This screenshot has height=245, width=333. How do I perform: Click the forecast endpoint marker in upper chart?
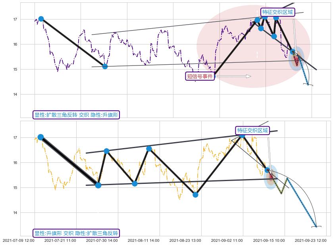point(308,85)
